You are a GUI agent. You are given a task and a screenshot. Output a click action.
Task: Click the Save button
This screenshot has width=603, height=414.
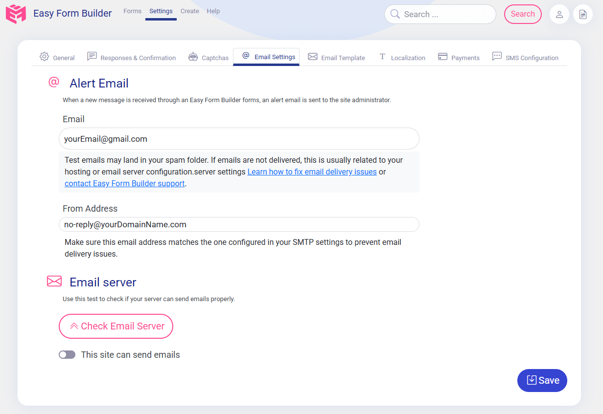pyautogui.click(x=542, y=380)
